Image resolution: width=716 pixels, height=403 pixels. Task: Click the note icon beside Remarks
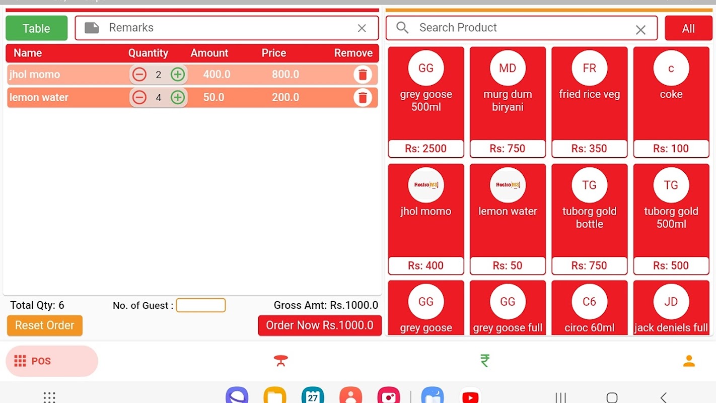pos(92,28)
